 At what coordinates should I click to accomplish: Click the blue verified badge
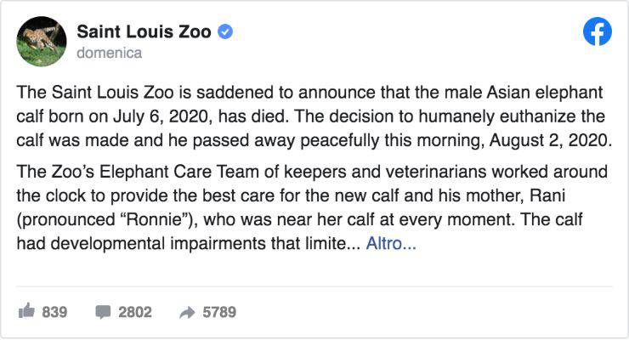(x=227, y=32)
